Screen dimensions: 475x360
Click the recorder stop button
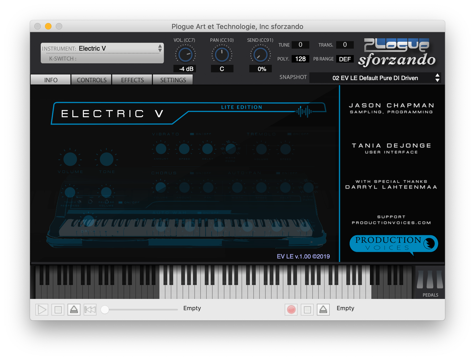tap(307, 310)
